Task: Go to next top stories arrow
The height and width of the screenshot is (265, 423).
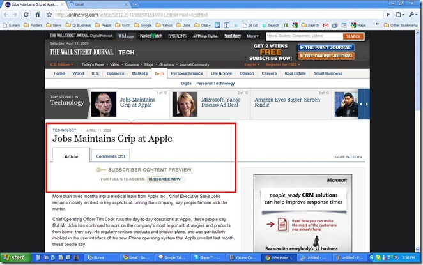Action: [x=367, y=104]
